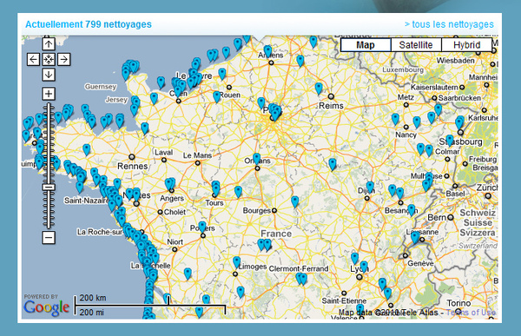Open the Terms of Use link
Screen dimensions: 521x336
coord(471,313)
